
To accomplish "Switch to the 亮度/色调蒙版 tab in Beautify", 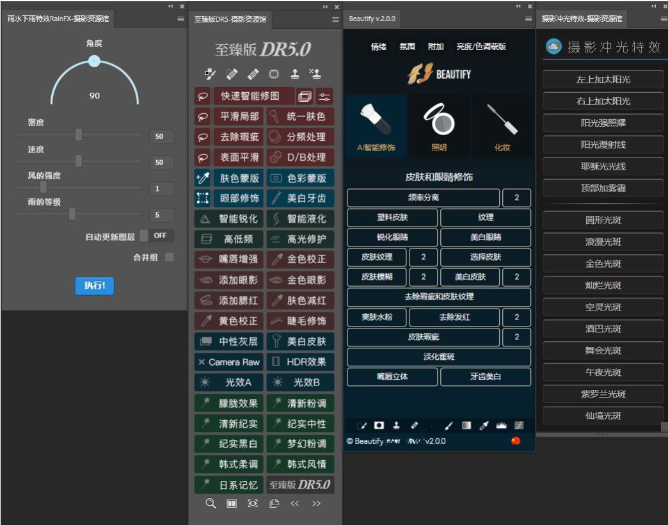I will (481, 47).
